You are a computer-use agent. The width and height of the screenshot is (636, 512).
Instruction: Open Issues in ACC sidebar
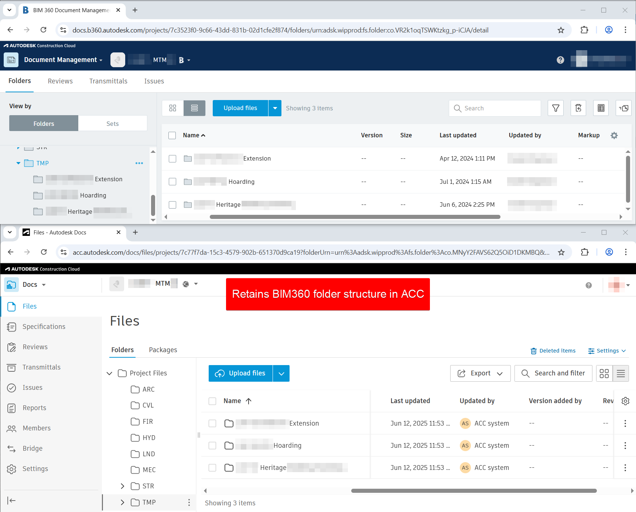pos(33,388)
